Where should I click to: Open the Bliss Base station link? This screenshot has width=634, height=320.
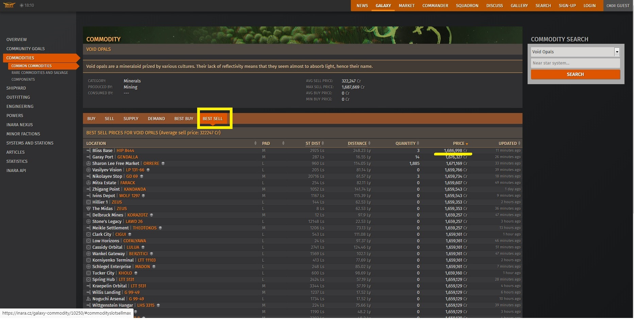tap(102, 151)
